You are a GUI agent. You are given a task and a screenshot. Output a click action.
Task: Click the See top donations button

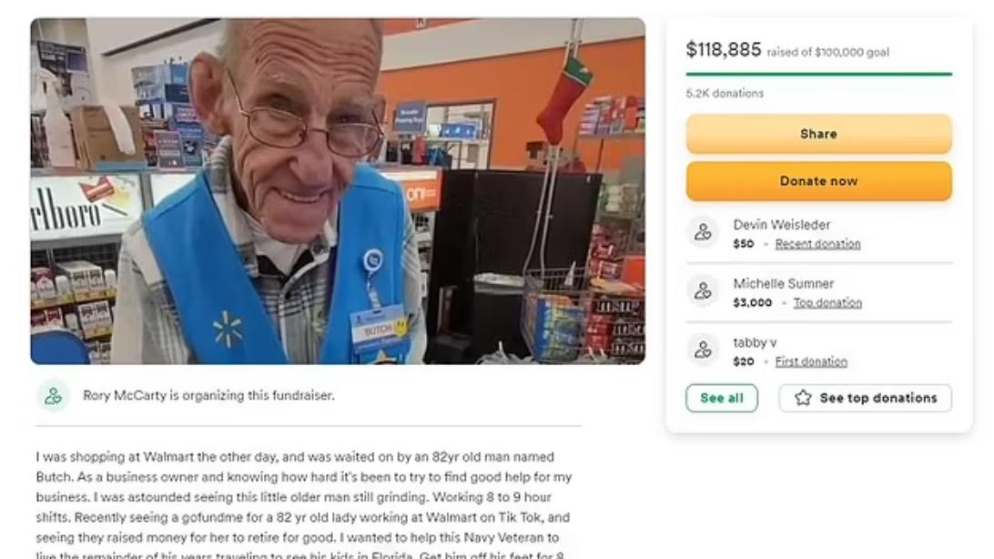[866, 398]
